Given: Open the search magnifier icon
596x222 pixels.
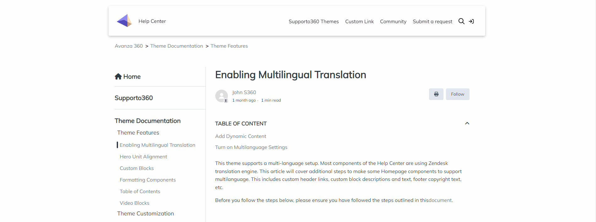Looking at the screenshot, I should point(461,21).
